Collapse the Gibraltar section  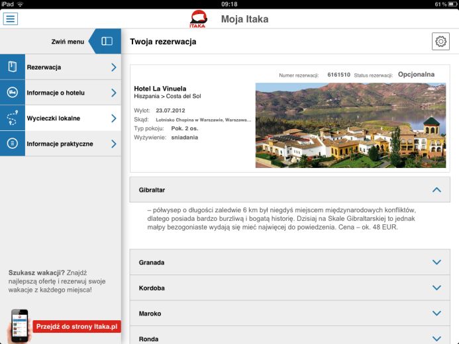pos(436,190)
